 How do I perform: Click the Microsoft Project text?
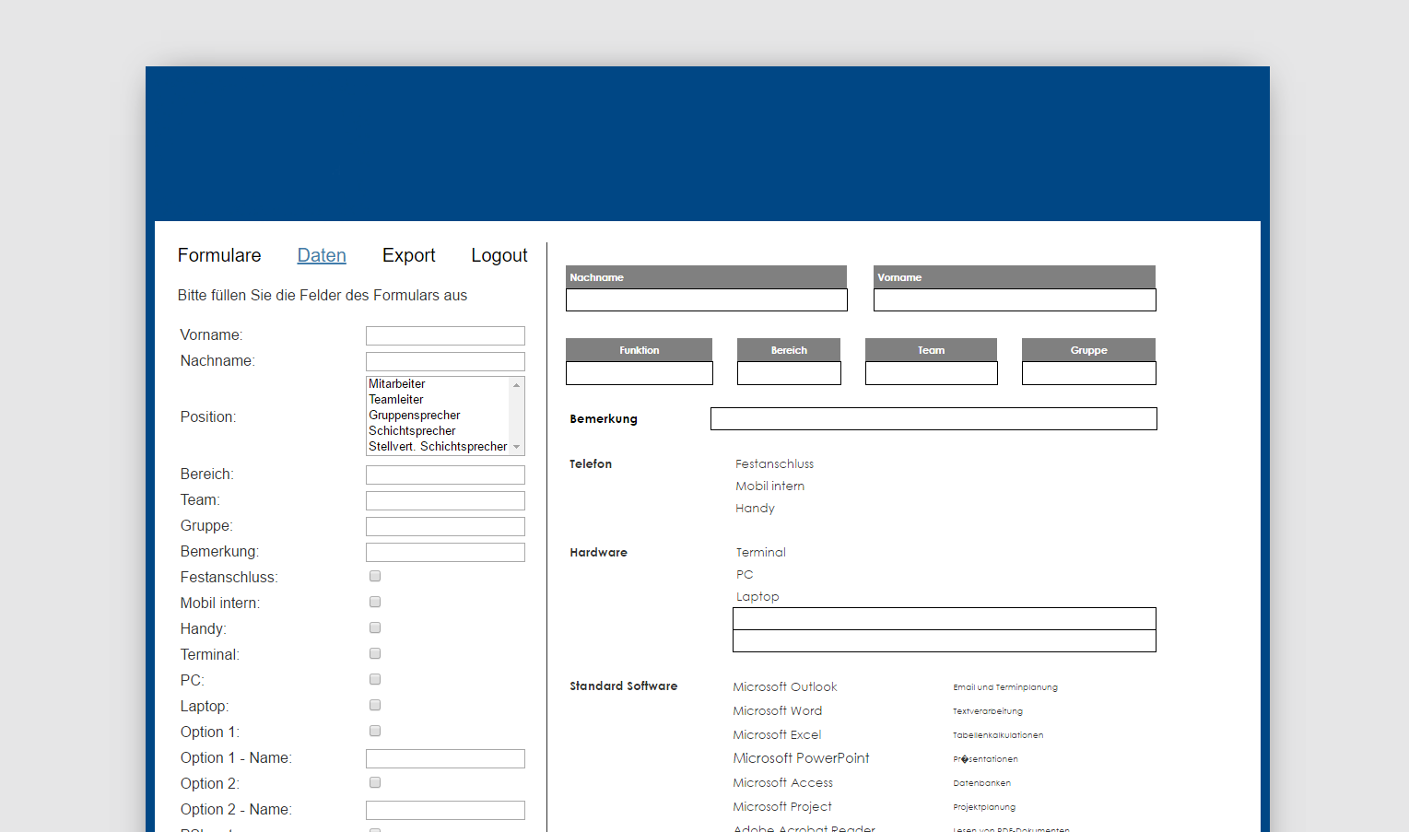pos(782,807)
